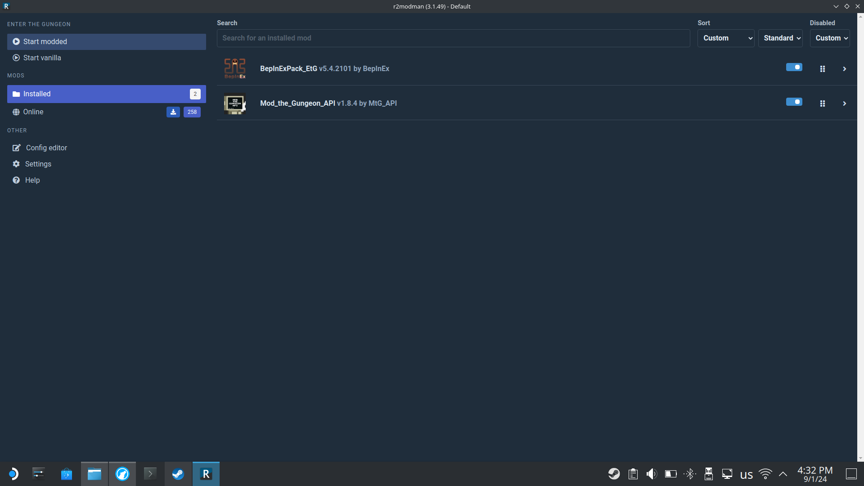This screenshot has width=864, height=486.
Task: Launch the game with Start modded
Action: pos(107,41)
